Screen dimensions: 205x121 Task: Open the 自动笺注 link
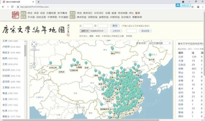126,17
